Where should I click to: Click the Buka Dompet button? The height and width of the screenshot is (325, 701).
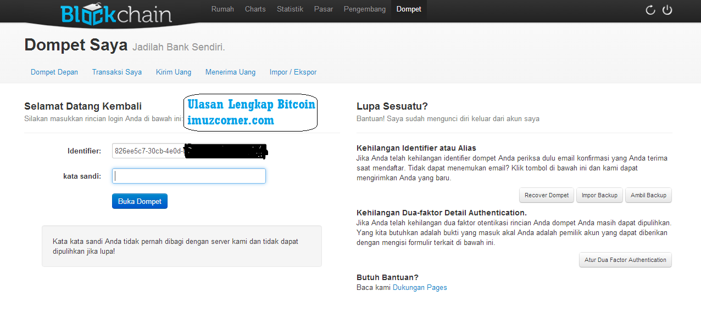tap(140, 201)
